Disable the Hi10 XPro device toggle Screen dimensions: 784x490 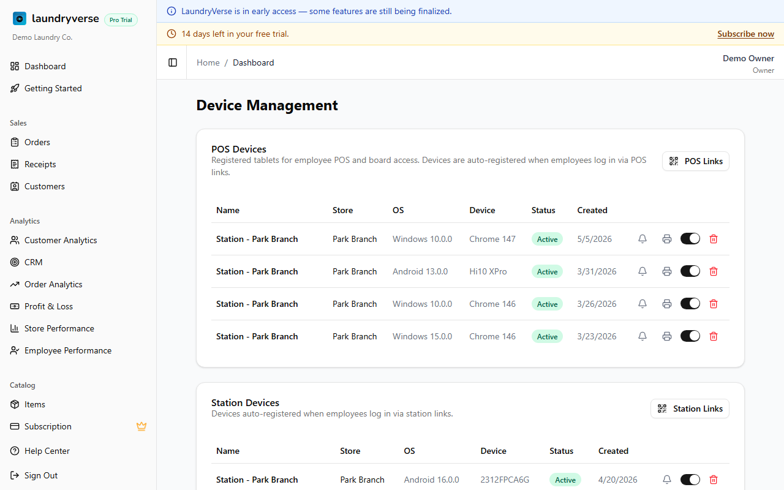point(690,271)
